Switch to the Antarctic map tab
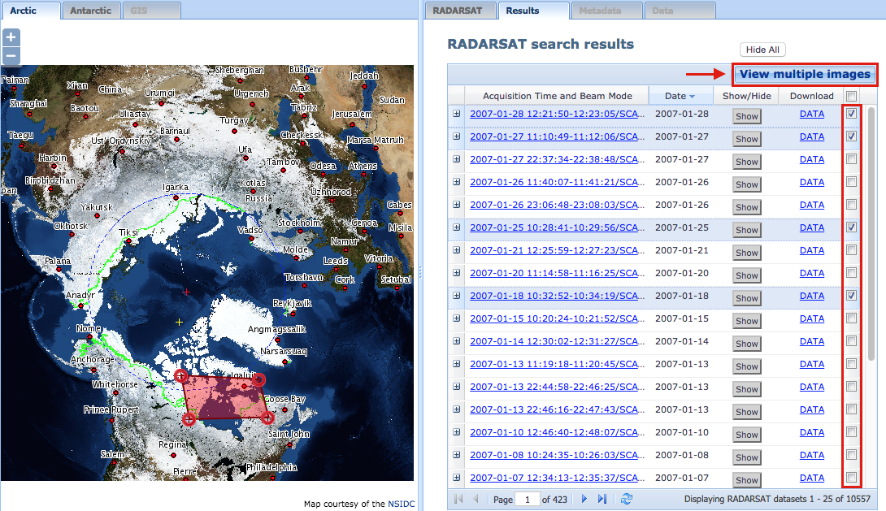886x511 pixels. point(91,11)
